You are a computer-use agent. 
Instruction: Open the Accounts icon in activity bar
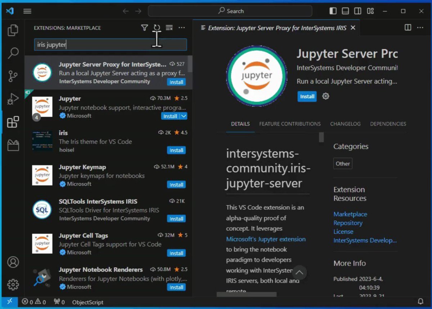click(13, 262)
